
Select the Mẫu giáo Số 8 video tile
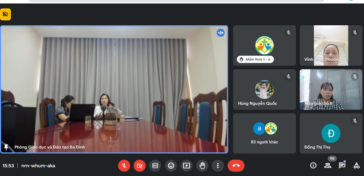[x=331, y=90]
